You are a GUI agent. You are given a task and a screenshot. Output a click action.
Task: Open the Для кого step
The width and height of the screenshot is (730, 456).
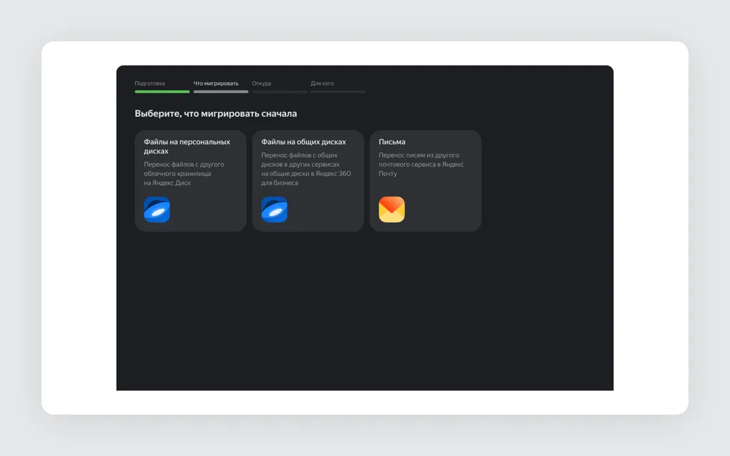322,83
